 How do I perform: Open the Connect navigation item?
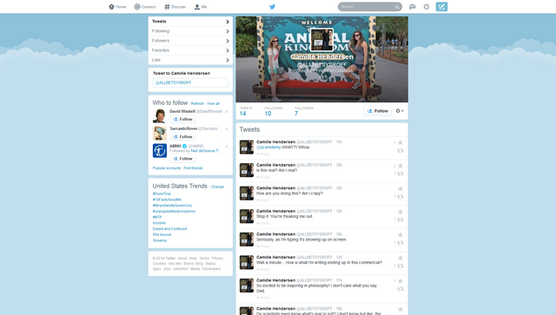coord(145,7)
